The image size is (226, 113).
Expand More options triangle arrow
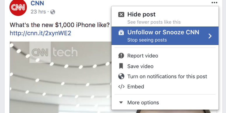[121, 103]
